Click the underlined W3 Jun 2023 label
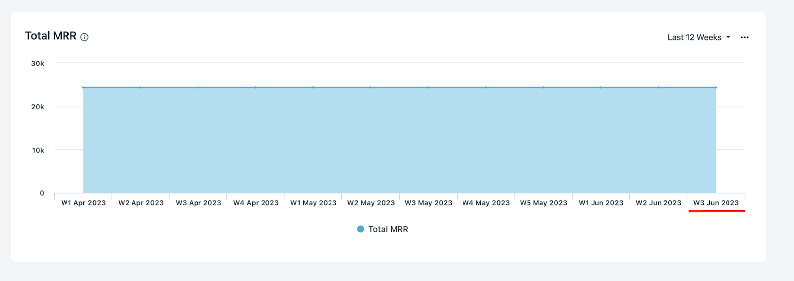The width and height of the screenshot is (794, 281). click(x=716, y=203)
